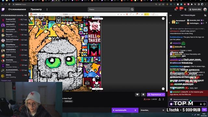Click the Купить Bits button
Viewport: 208px width, 117px height.
click(195, 9)
